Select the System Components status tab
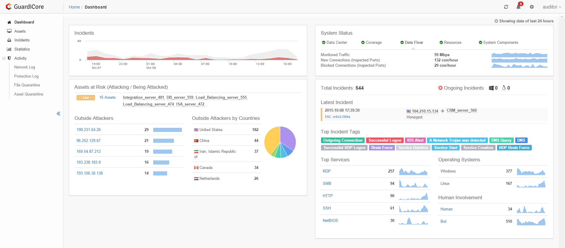Image resolution: width=565 pixels, height=248 pixels. 498,43
